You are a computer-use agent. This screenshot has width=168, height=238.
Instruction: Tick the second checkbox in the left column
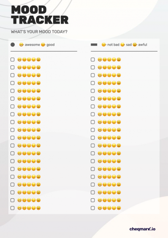point(12,67)
